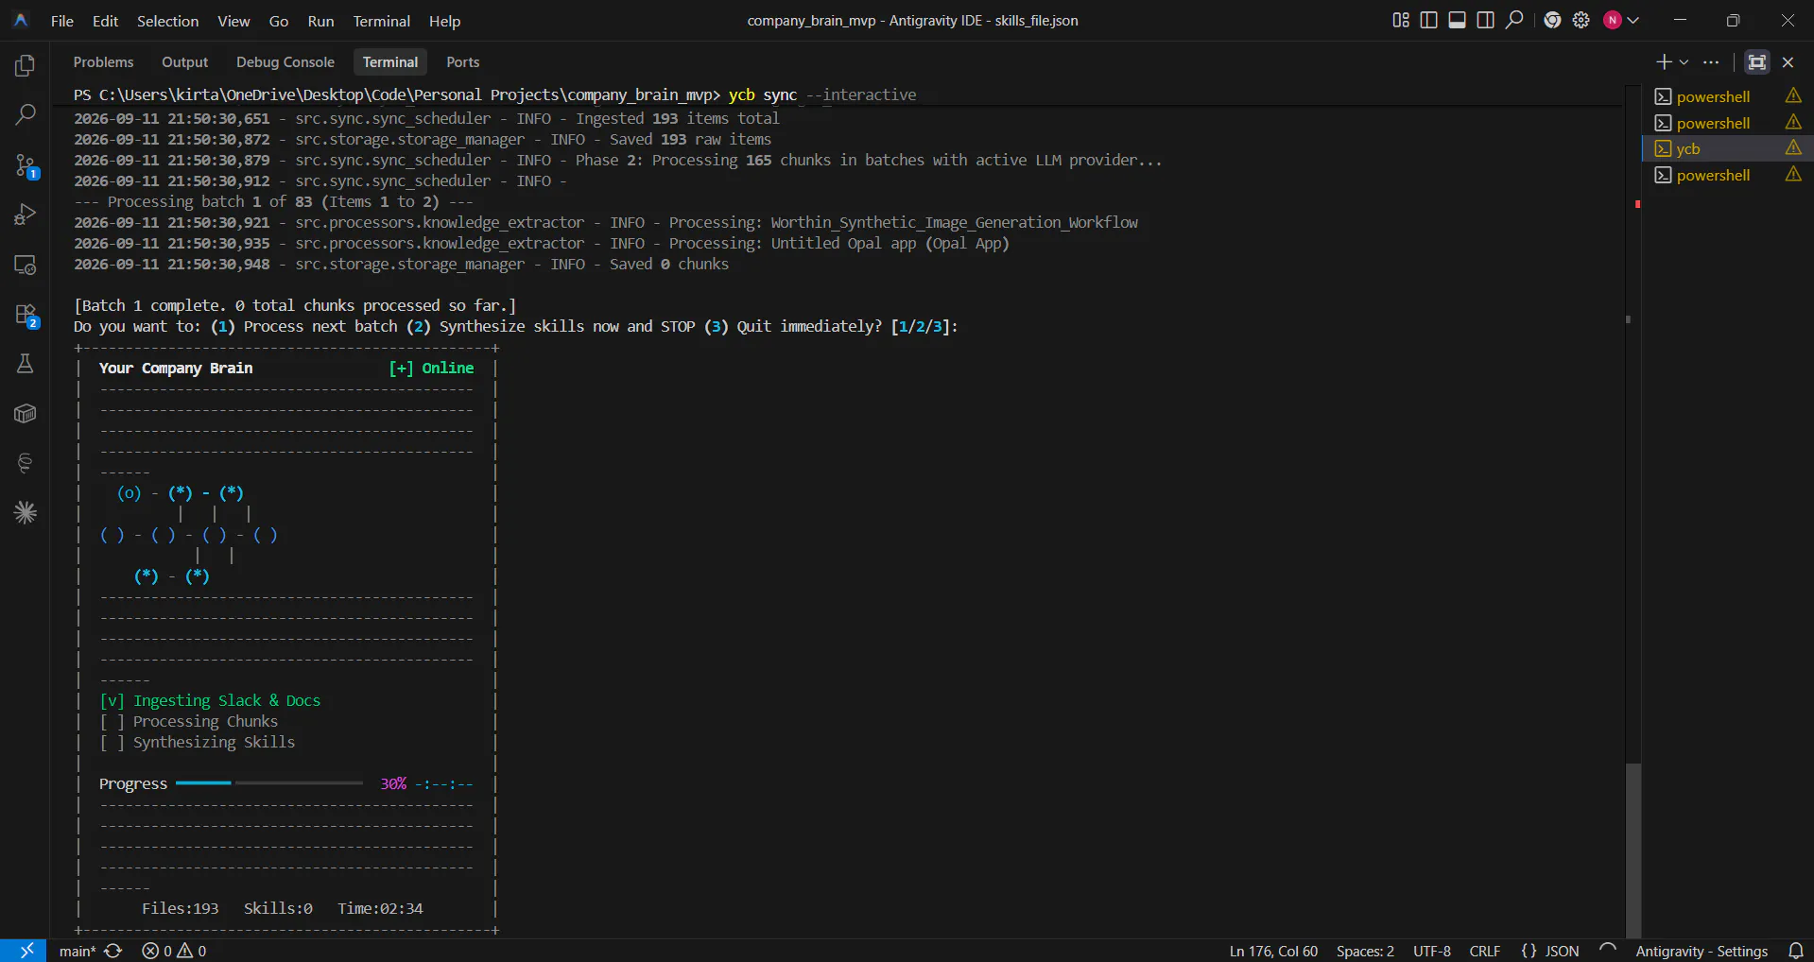This screenshot has width=1814, height=962.
Task: Open the Explorer view in activity bar
Action: [26, 65]
